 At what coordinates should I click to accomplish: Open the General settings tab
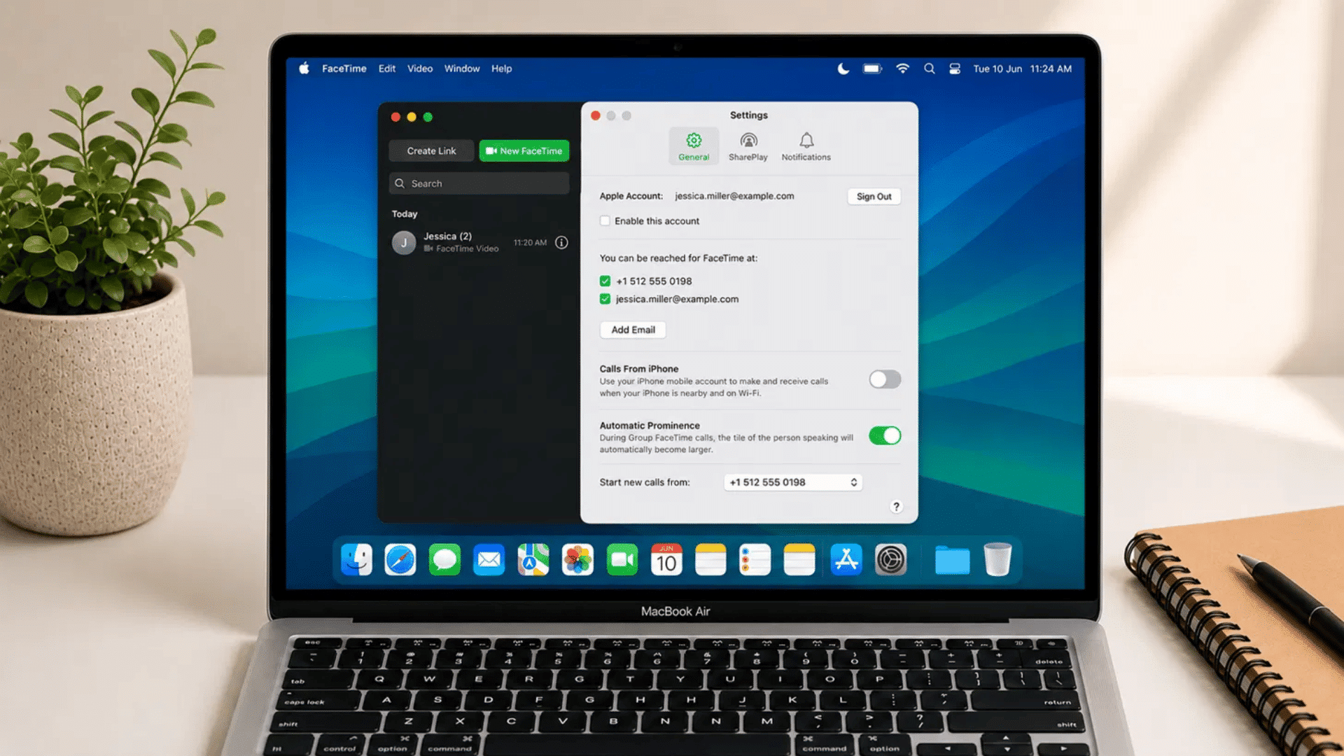[694, 146]
